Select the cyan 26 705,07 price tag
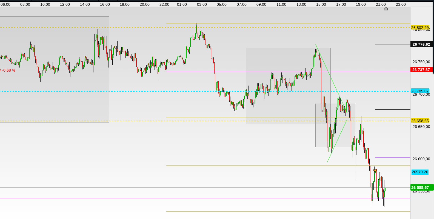This screenshot has height=219, width=434. click(420, 91)
